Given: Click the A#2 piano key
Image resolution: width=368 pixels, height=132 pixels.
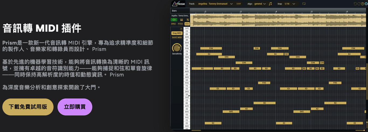Looking at the screenshot, I should tap(187, 106).
